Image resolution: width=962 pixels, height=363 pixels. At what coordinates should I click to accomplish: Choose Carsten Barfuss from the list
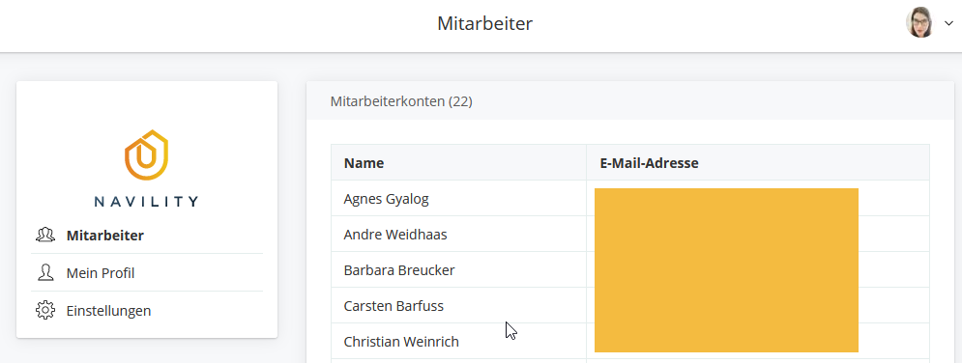pyautogui.click(x=394, y=305)
